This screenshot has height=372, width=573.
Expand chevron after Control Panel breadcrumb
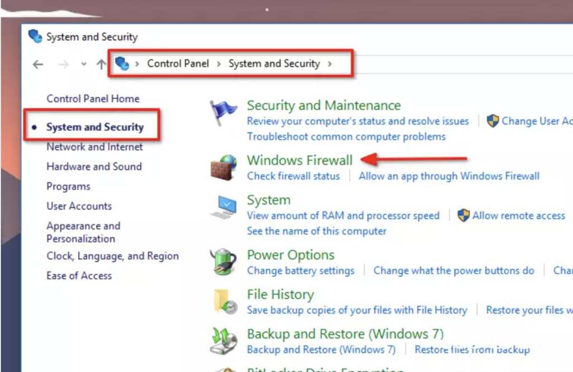[x=219, y=64]
